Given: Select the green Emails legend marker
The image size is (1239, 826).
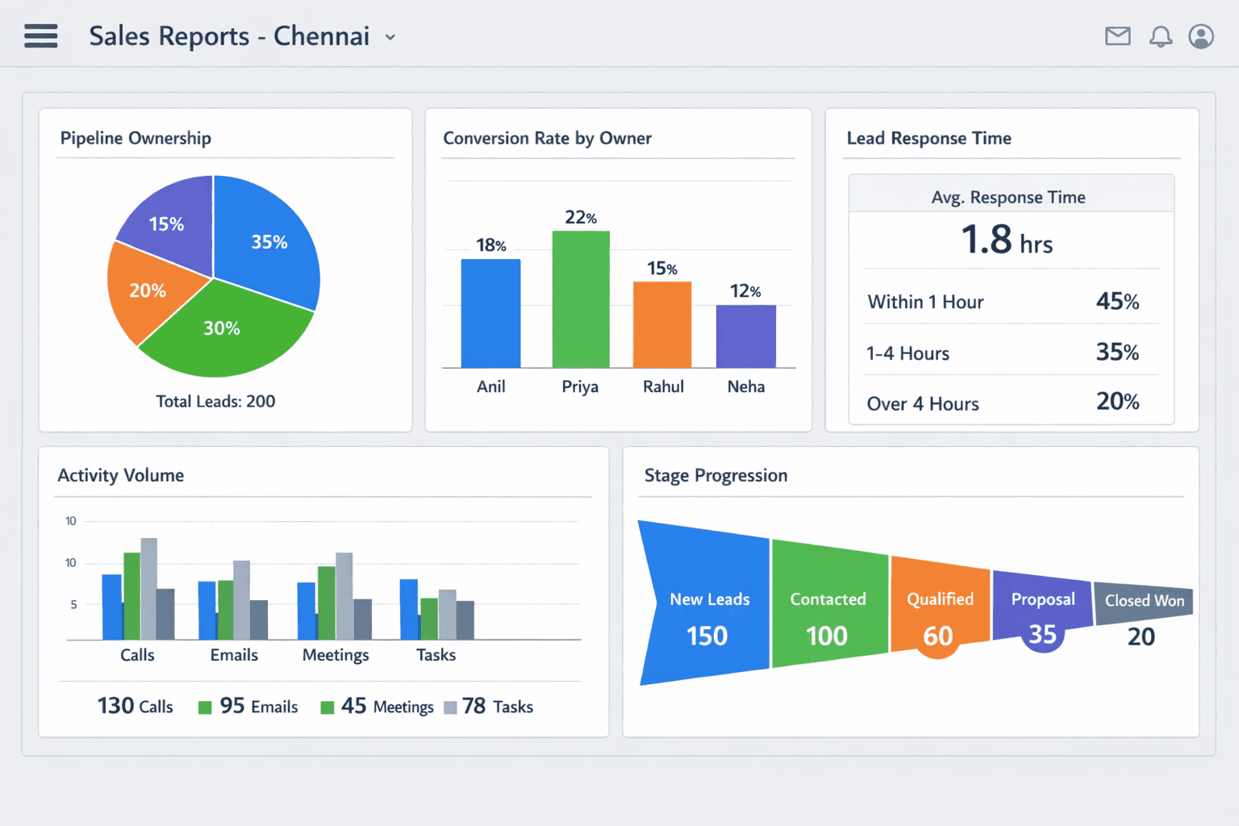Looking at the screenshot, I should tap(203, 707).
